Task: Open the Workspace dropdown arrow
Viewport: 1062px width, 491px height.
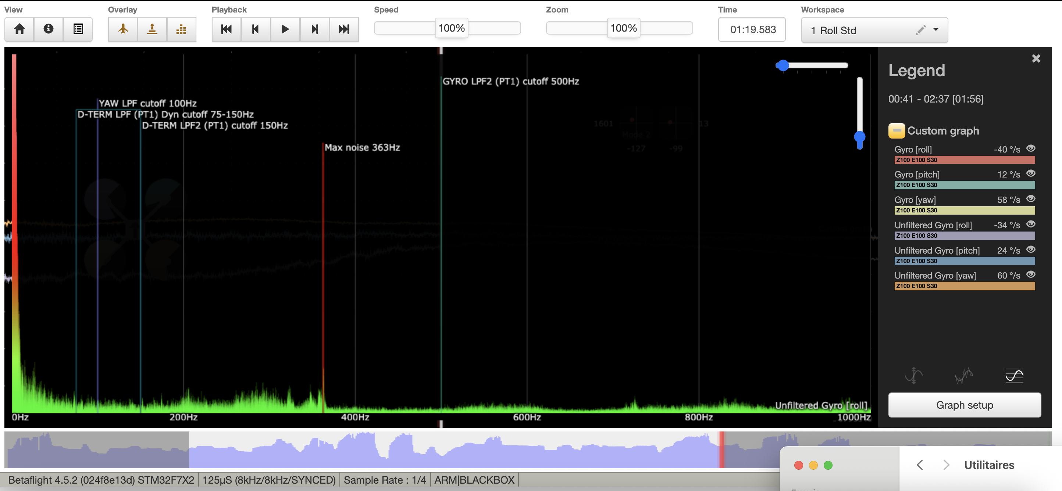Action: (x=936, y=30)
